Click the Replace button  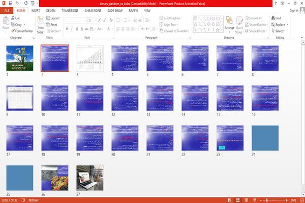point(280,24)
